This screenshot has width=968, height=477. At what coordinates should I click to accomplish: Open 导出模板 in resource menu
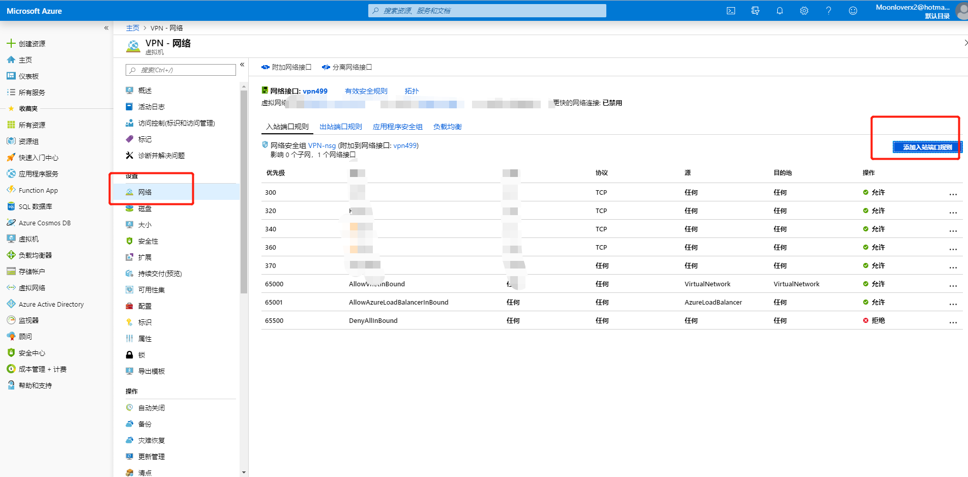click(152, 371)
